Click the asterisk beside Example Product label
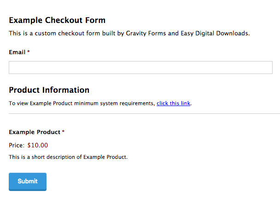The width and height of the screenshot is (280, 208). [64, 132]
